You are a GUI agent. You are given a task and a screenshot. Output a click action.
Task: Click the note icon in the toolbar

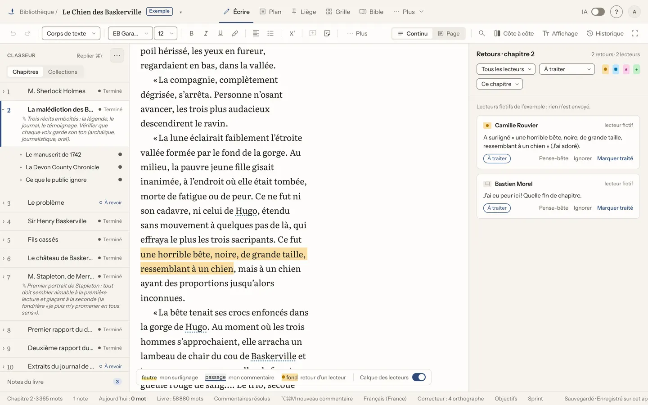click(x=327, y=33)
